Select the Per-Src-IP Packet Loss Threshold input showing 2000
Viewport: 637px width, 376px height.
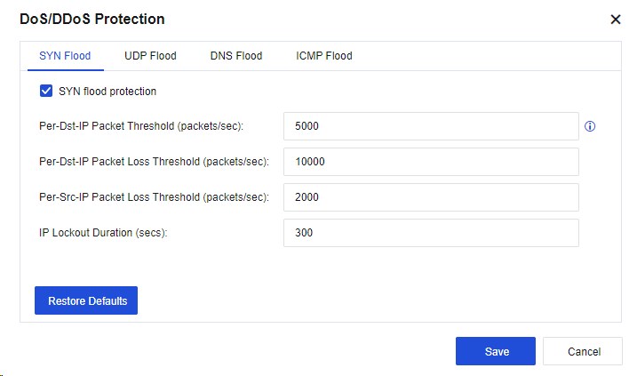click(431, 197)
